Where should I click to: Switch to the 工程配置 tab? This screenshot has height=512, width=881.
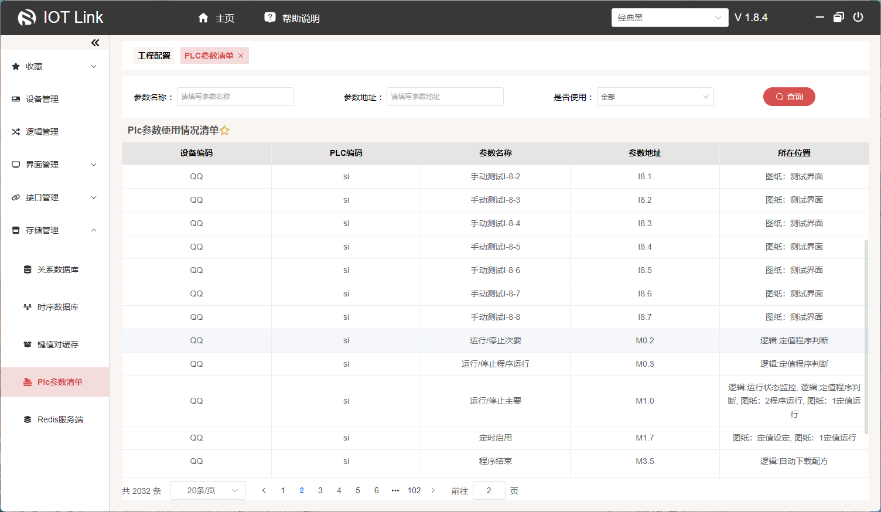[x=154, y=56]
